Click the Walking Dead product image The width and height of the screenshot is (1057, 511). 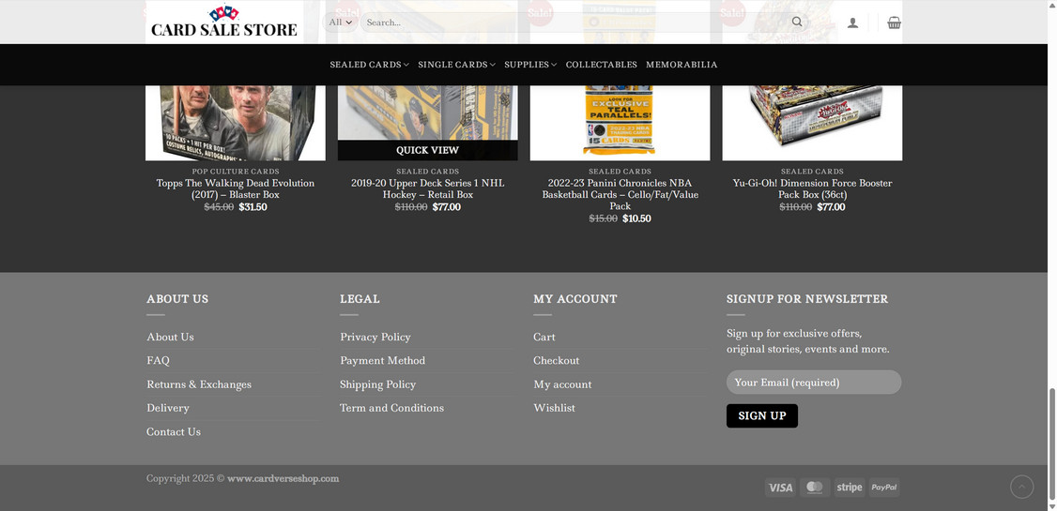pyautogui.click(x=236, y=123)
